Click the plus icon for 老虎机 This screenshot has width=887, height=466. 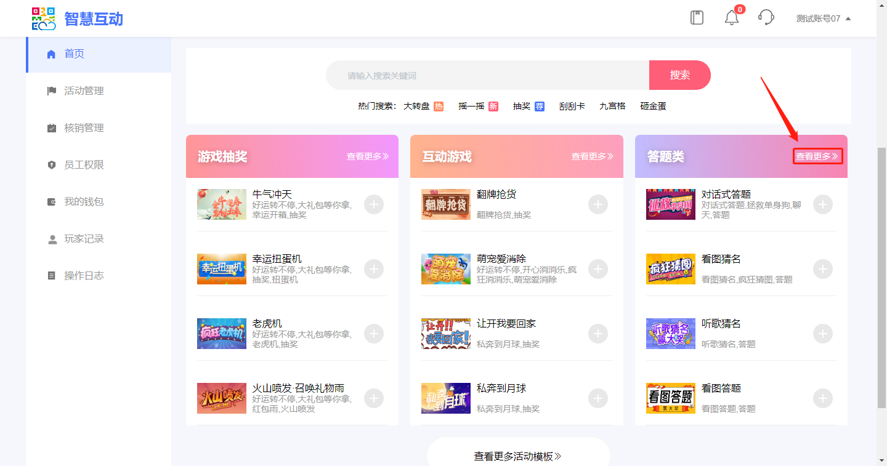click(374, 334)
